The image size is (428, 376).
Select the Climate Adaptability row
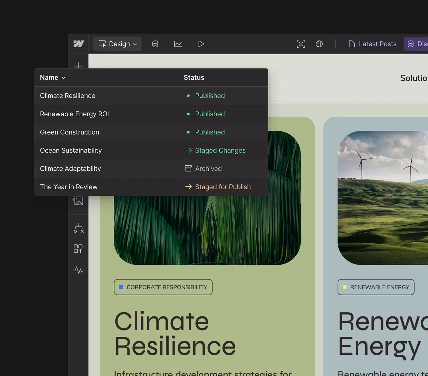tap(151, 169)
